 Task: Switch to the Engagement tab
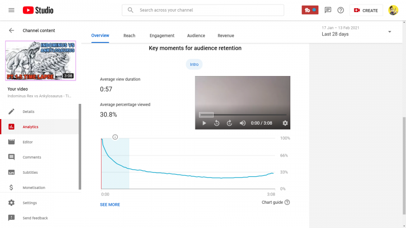[162, 35]
